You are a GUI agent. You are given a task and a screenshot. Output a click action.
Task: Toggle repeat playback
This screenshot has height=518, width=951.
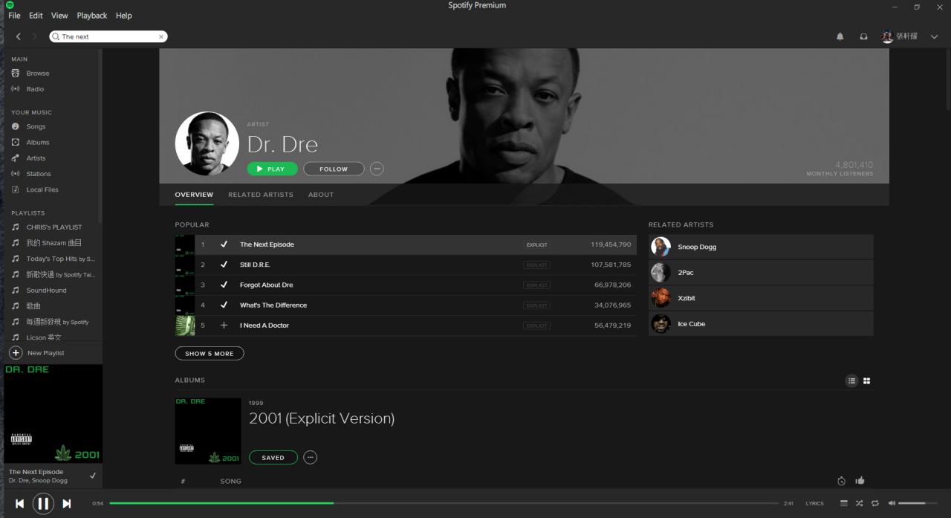[x=874, y=503]
